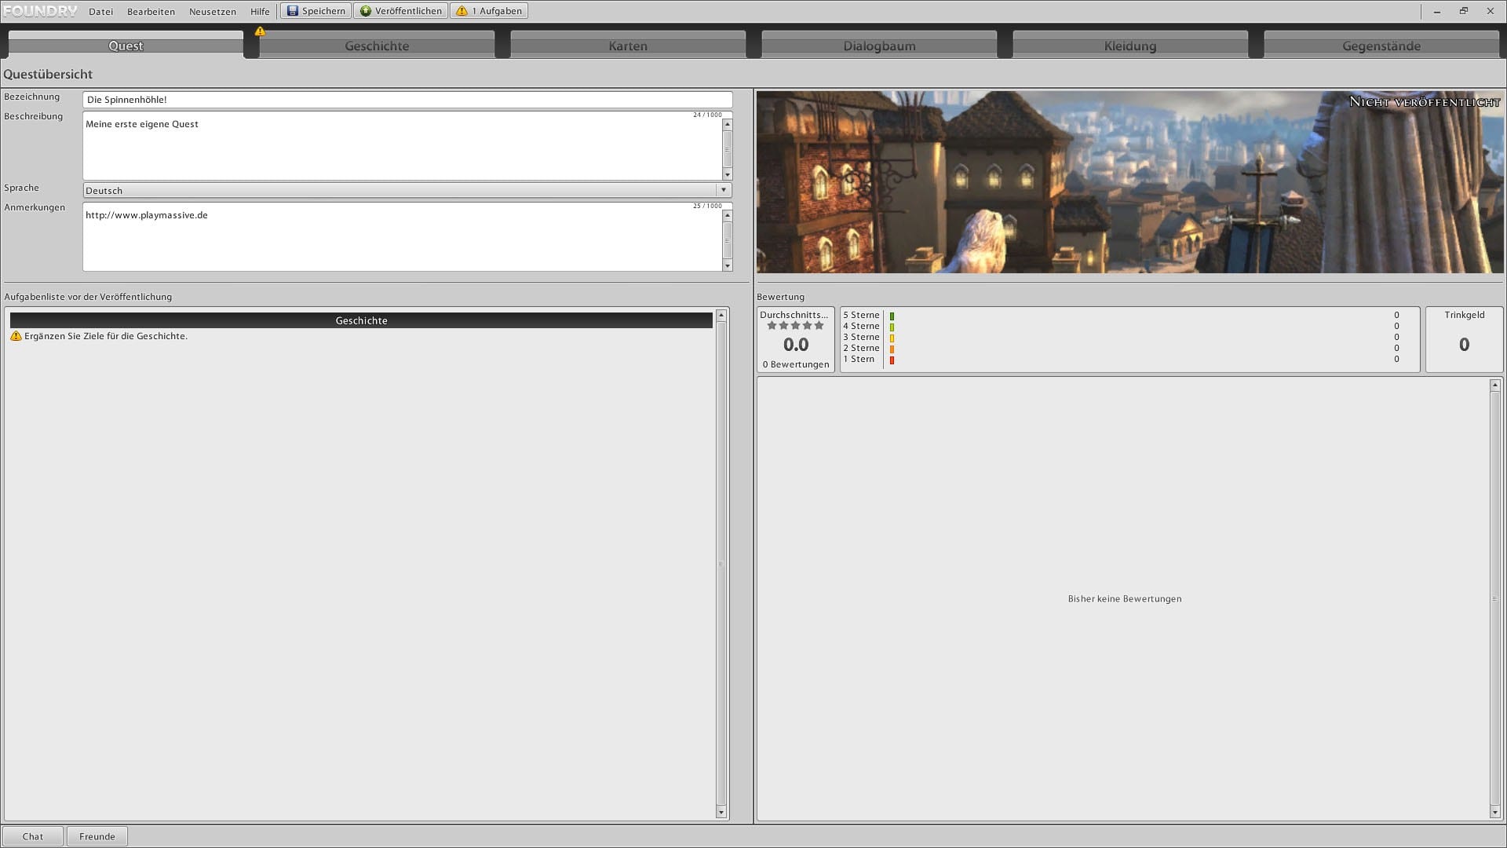The width and height of the screenshot is (1507, 848).
Task: Click the quest banner image thumbnail
Action: click(1129, 182)
